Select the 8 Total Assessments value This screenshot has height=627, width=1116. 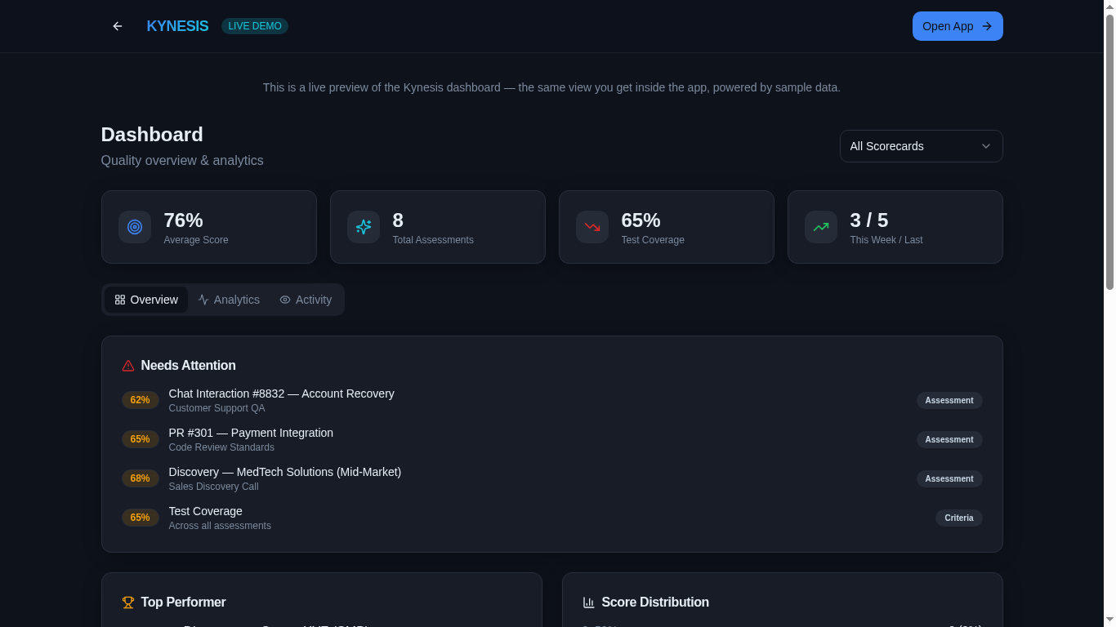[x=398, y=220]
